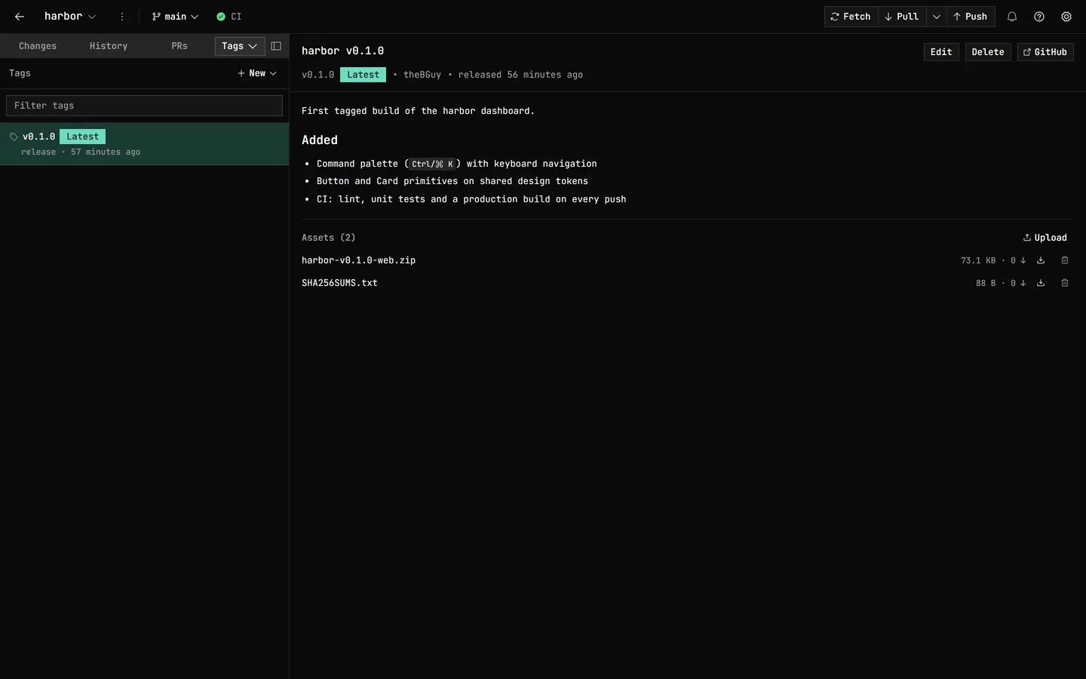The height and width of the screenshot is (679, 1086).
Task: Click the theBGuy author name
Action: click(x=422, y=75)
